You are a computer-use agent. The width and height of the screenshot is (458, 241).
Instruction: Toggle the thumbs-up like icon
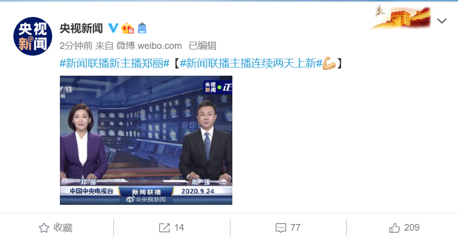click(x=394, y=228)
